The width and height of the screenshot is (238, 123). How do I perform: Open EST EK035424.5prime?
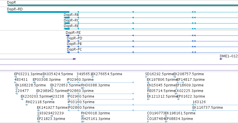(x=58, y=74)
